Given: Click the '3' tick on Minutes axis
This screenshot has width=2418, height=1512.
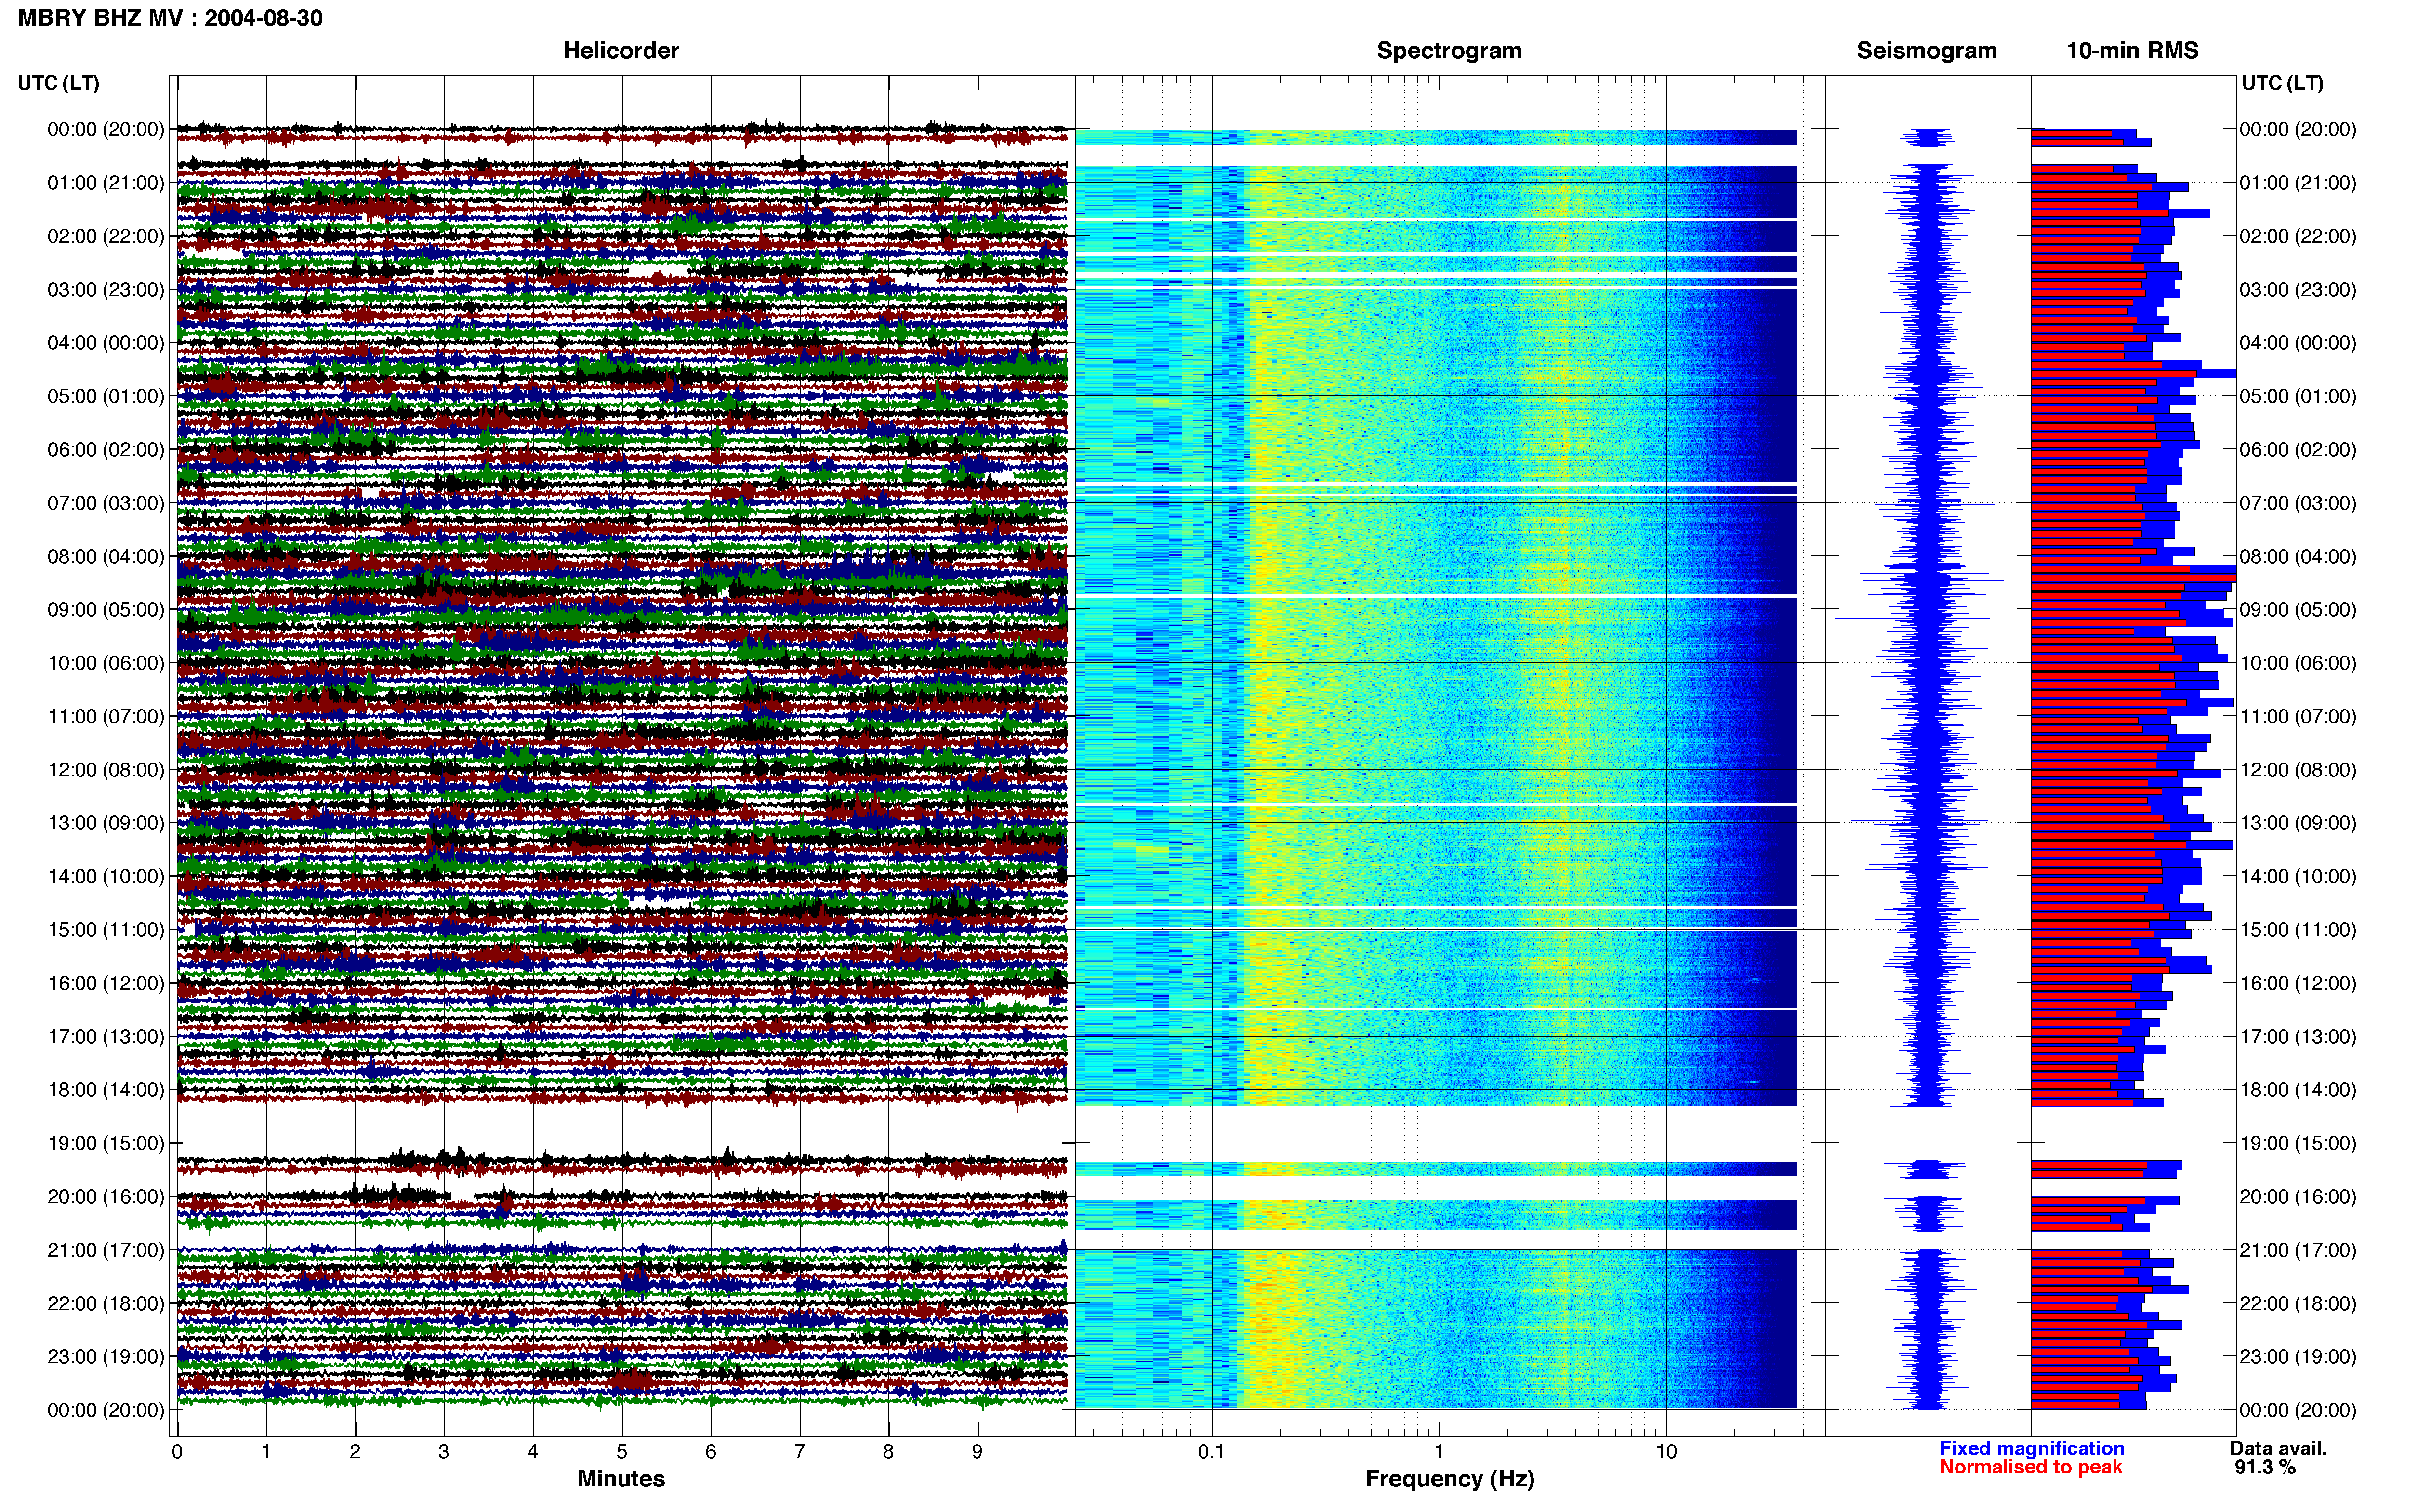Looking at the screenshot, I should pos(444,1452).
